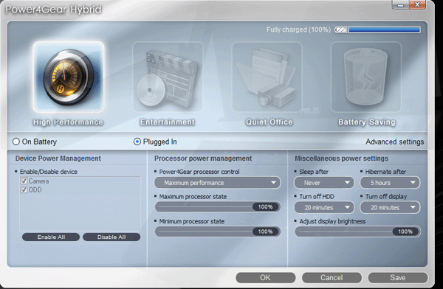Viewport: 443px width, 289px height.
Task: Switch to the Battery Saving mode label
Action: pos(367,122)
